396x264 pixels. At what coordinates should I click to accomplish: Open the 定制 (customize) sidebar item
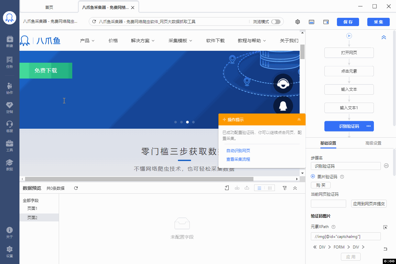pyautogui.click(x=10, y=107)
